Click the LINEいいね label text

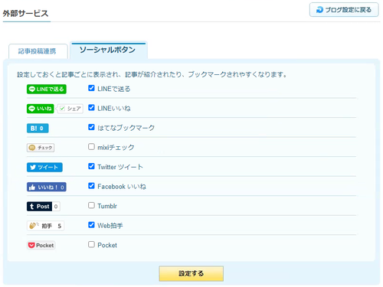click(114, 108)
